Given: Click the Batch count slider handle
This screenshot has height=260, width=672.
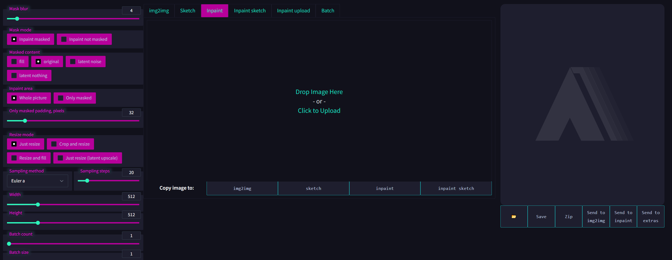Looking at the screenshot, I should click(9, 244).
